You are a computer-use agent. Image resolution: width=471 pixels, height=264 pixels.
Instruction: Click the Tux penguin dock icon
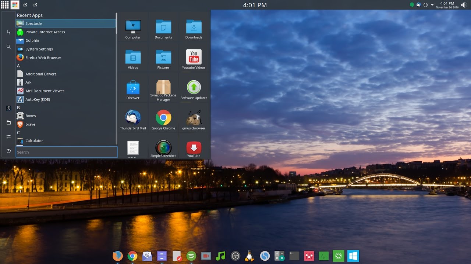click(250, 256)
